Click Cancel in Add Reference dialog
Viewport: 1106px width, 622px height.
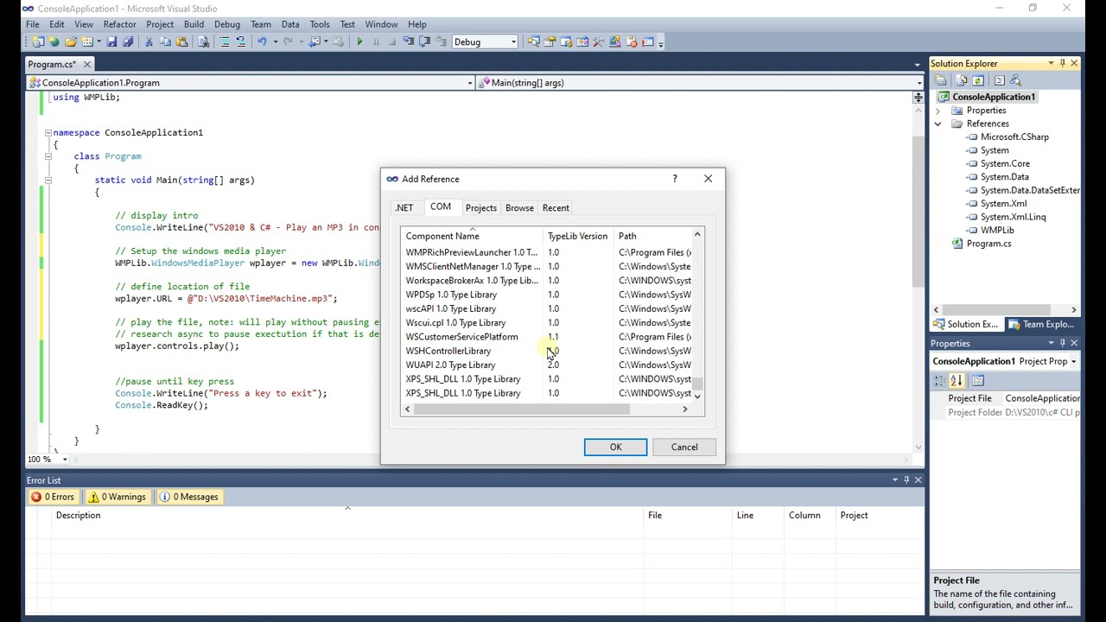tap(684, 447)
